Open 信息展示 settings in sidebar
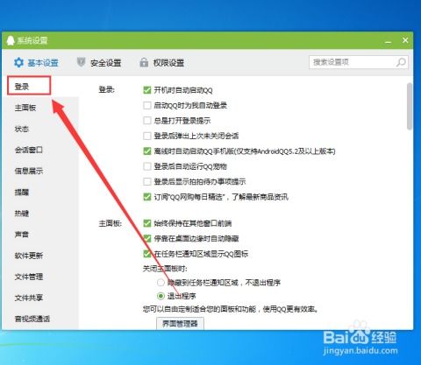This screenshot has width=421, height=365. point(29,171)
